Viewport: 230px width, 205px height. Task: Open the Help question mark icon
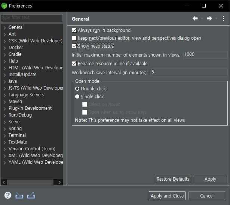(8, 196)
